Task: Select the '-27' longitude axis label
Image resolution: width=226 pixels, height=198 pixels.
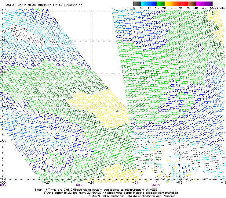Action: click(x=46, y=182)
